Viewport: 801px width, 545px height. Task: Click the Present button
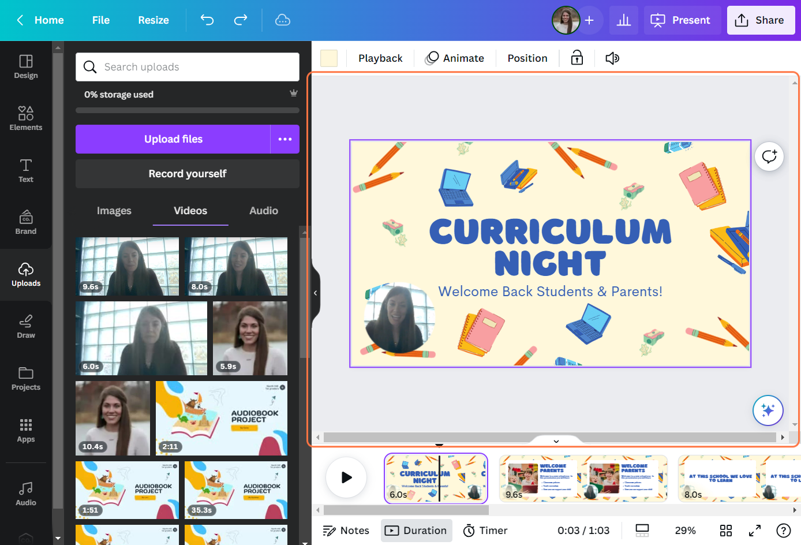[682, 20]
